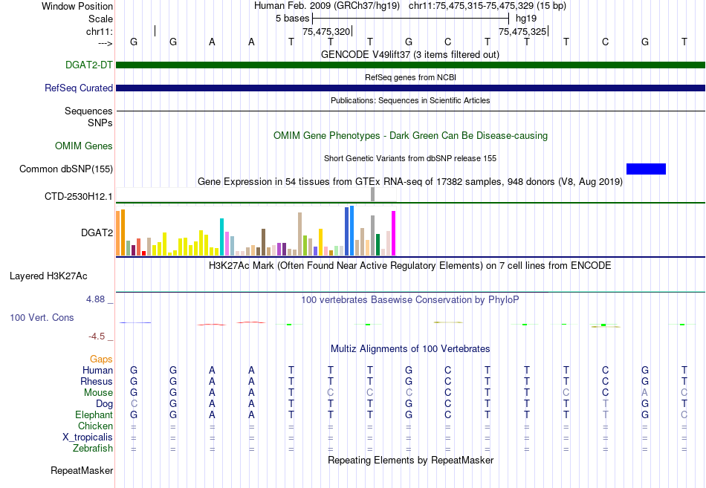Click the 4.88 conservation scale value
The width and height of the screenshot is (706, 488).
(95, 299)
